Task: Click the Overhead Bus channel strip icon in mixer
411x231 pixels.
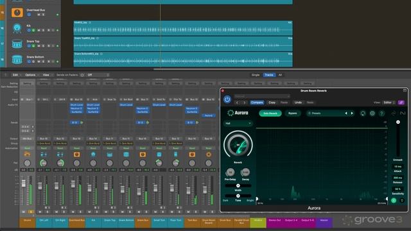Action: click(x=76, y=154)
